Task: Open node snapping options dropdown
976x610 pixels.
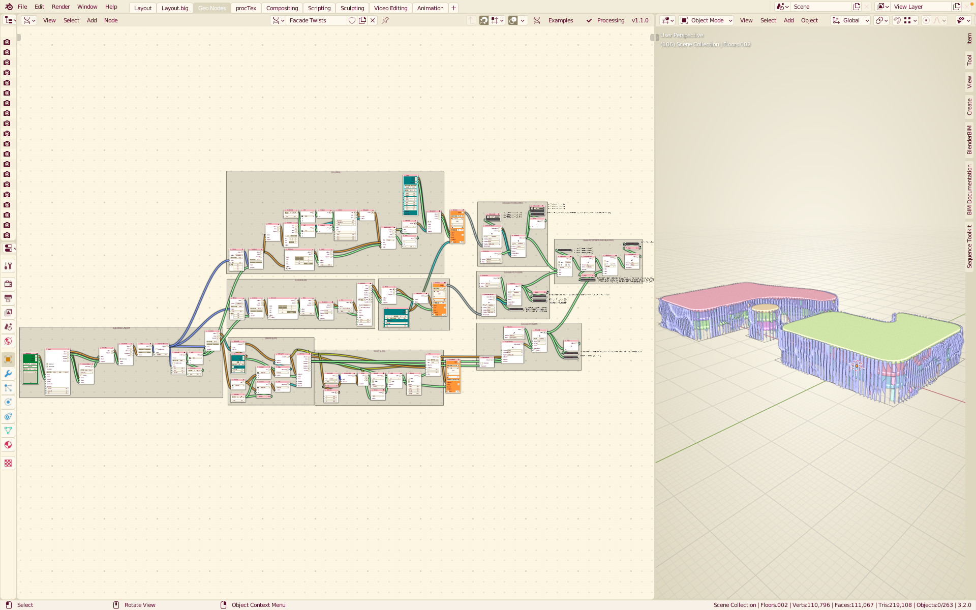Action: pyautogui.click(x=497, y=20)
